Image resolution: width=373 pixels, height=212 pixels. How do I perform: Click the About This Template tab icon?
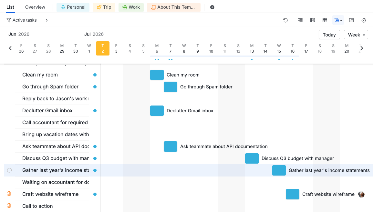(x=153, y=7)
